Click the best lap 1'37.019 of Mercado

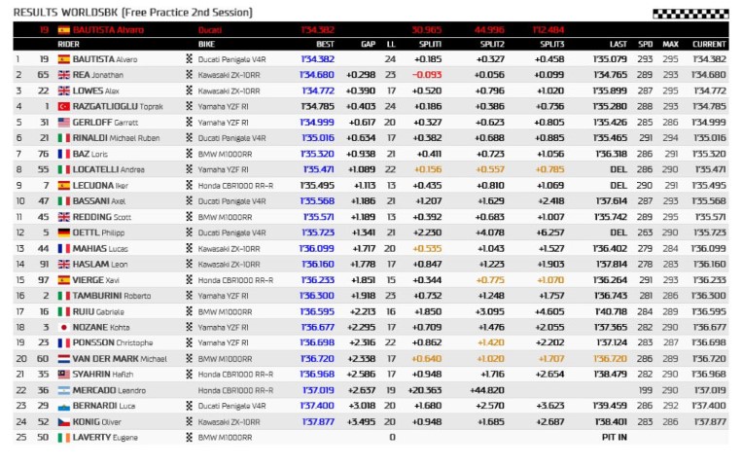point(318,390)
